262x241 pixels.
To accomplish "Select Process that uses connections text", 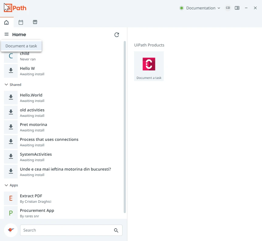I will (49, 140).
